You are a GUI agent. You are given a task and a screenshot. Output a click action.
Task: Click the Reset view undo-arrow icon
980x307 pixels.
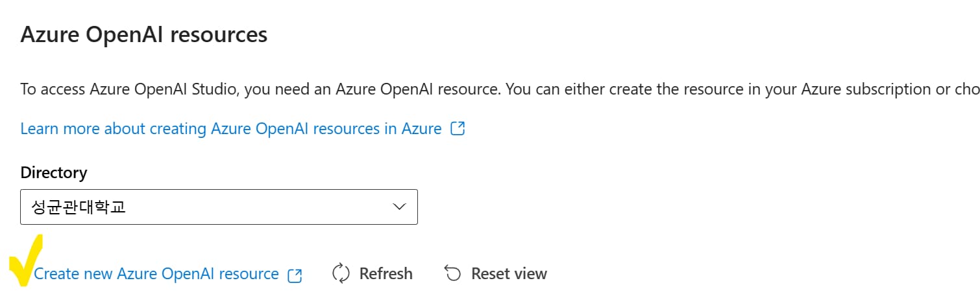(452, 274)
